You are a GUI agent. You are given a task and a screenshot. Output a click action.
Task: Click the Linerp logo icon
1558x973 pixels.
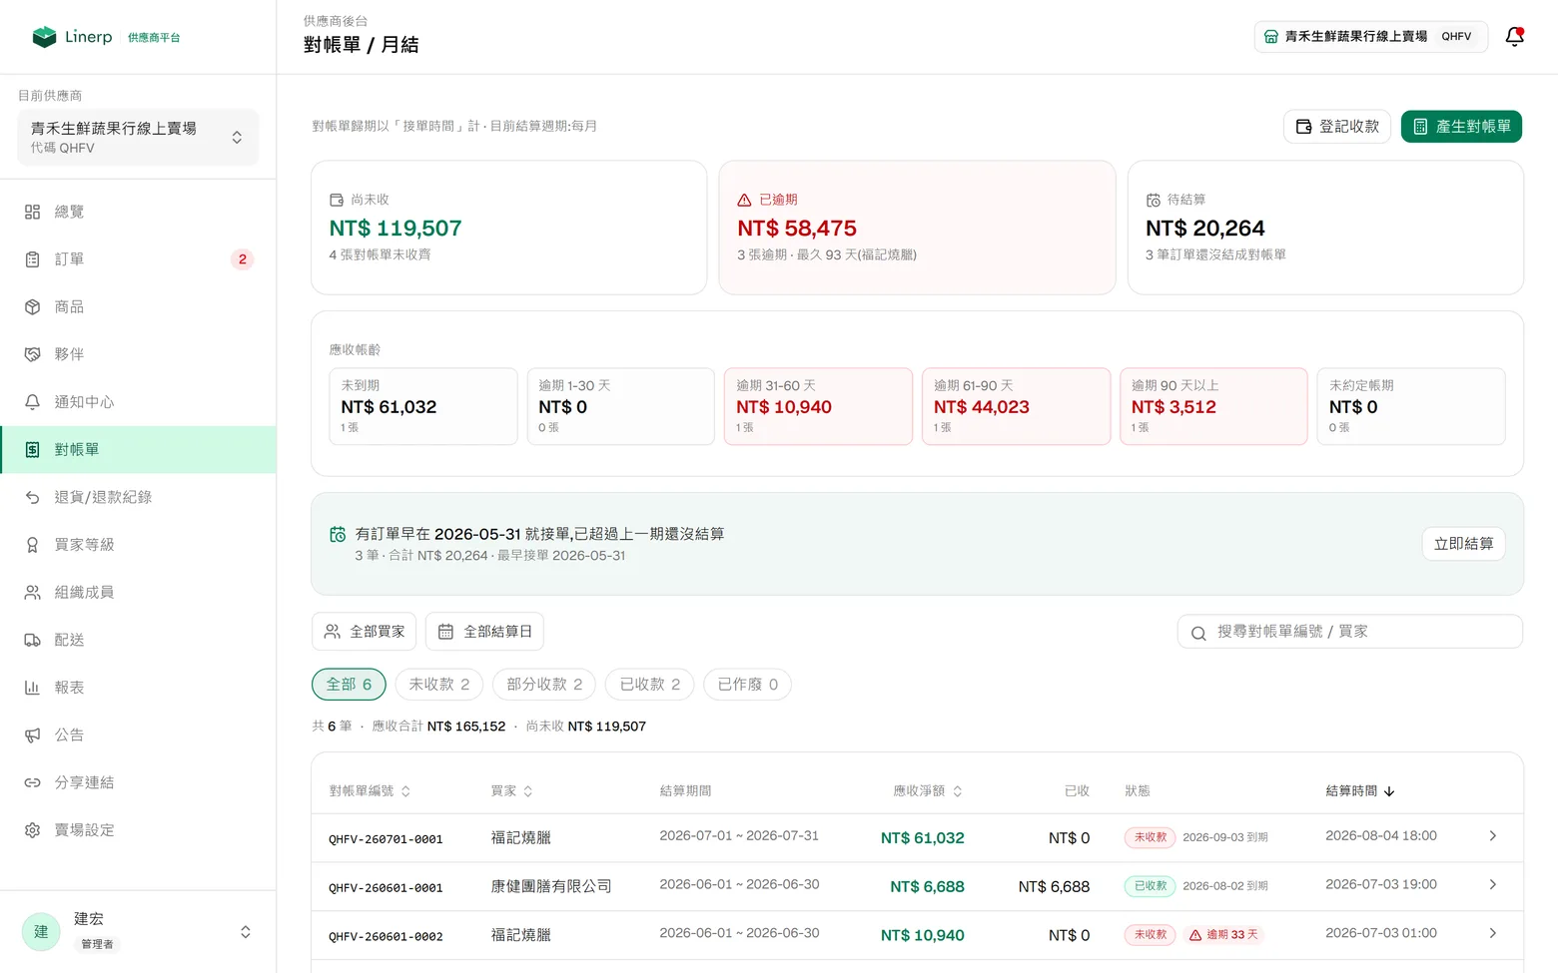coord(44,37)
